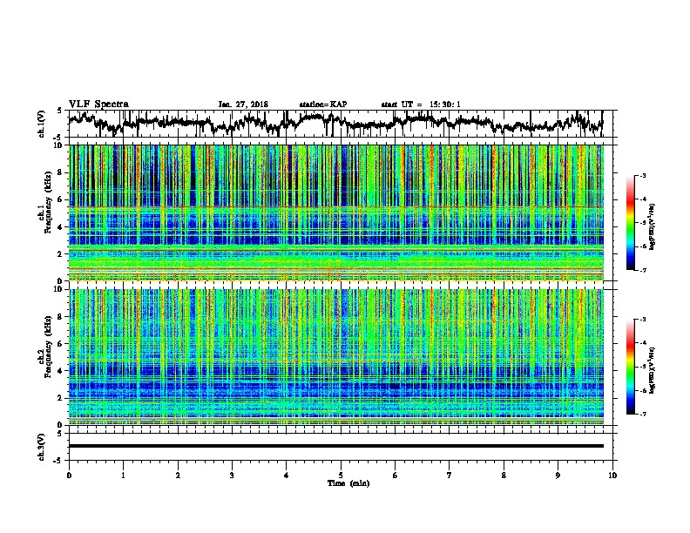
Task: Click the ch.1 frequency axis tick "6"
Action: 60,200
